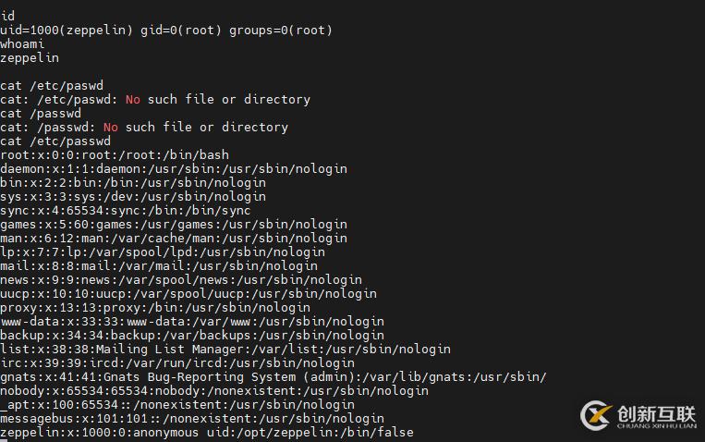Click the sync:x:4:65534 entry line

tap(126, 211)
